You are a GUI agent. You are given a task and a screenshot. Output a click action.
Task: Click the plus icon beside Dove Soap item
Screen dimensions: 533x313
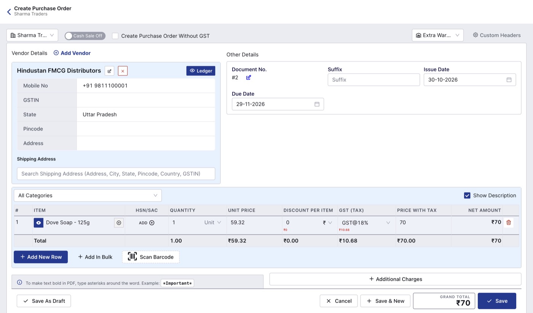(119, 222)
